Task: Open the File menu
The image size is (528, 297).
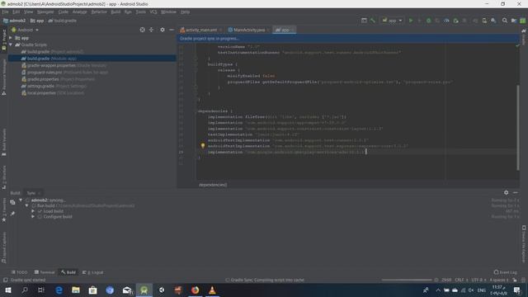Action: coord(5,12)
